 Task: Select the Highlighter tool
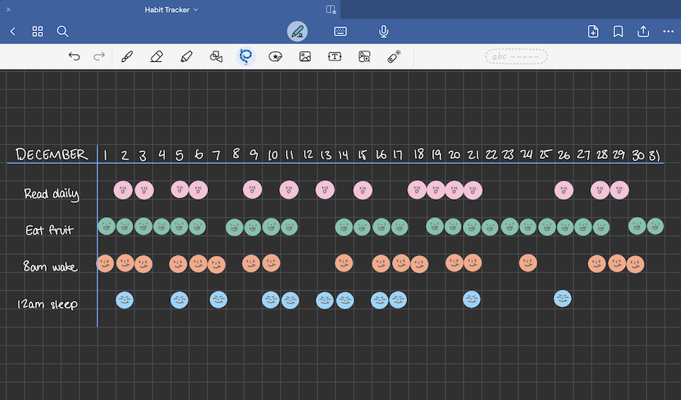(x=186, y=57)
